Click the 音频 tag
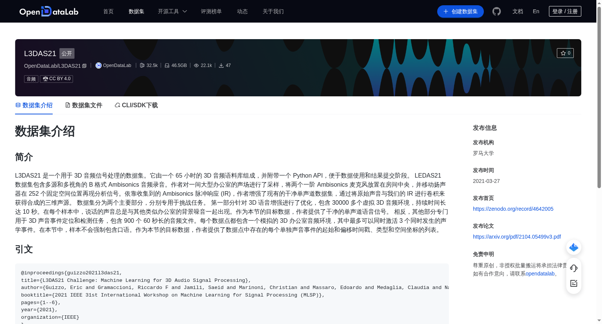 (x=31, y=79)
